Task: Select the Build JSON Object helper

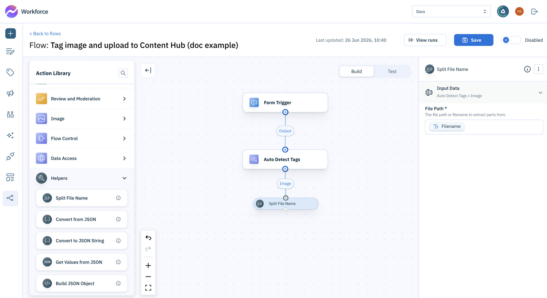Action: click(82, 283)
